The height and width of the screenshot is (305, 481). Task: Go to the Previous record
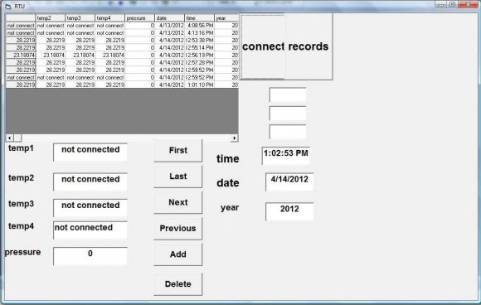178,229
